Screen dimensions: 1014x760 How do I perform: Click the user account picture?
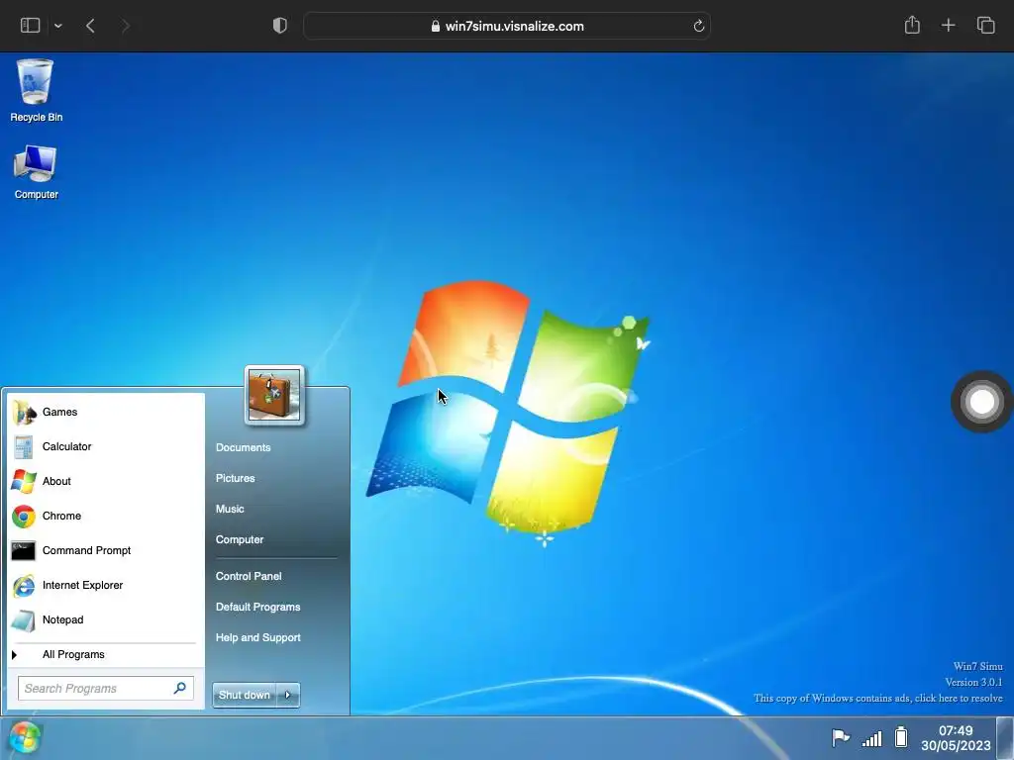274,395
